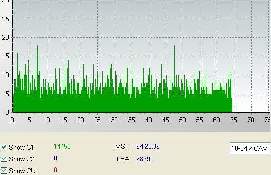Select the green C1 count 14452
271x175 pixels.
(x=62, y=146)
